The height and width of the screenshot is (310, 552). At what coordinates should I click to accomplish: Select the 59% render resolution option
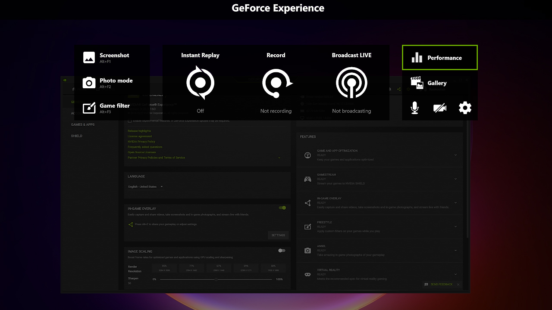(246, 268)
